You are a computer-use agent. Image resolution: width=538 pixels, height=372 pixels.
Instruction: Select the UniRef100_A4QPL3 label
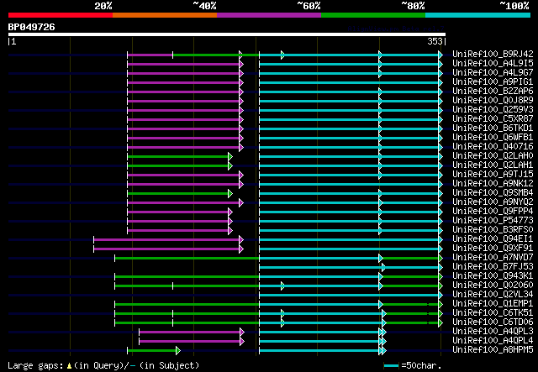(493, 332)
